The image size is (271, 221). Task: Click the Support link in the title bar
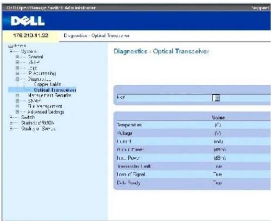pos(260,8)
